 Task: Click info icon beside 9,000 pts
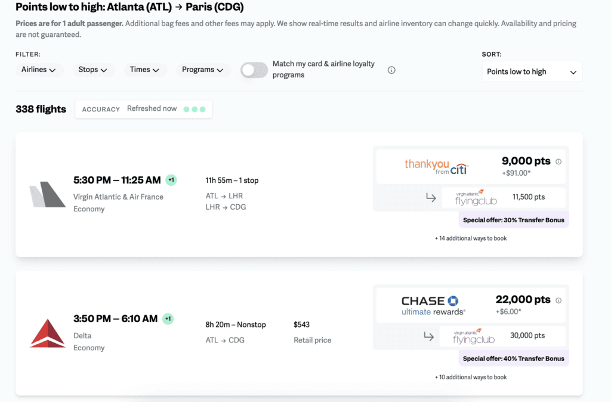pyautogui.click(x=558, y=161)
